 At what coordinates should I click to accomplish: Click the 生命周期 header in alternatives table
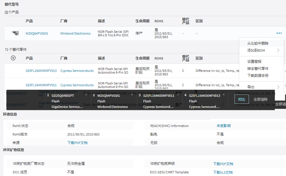pos(142,58)
